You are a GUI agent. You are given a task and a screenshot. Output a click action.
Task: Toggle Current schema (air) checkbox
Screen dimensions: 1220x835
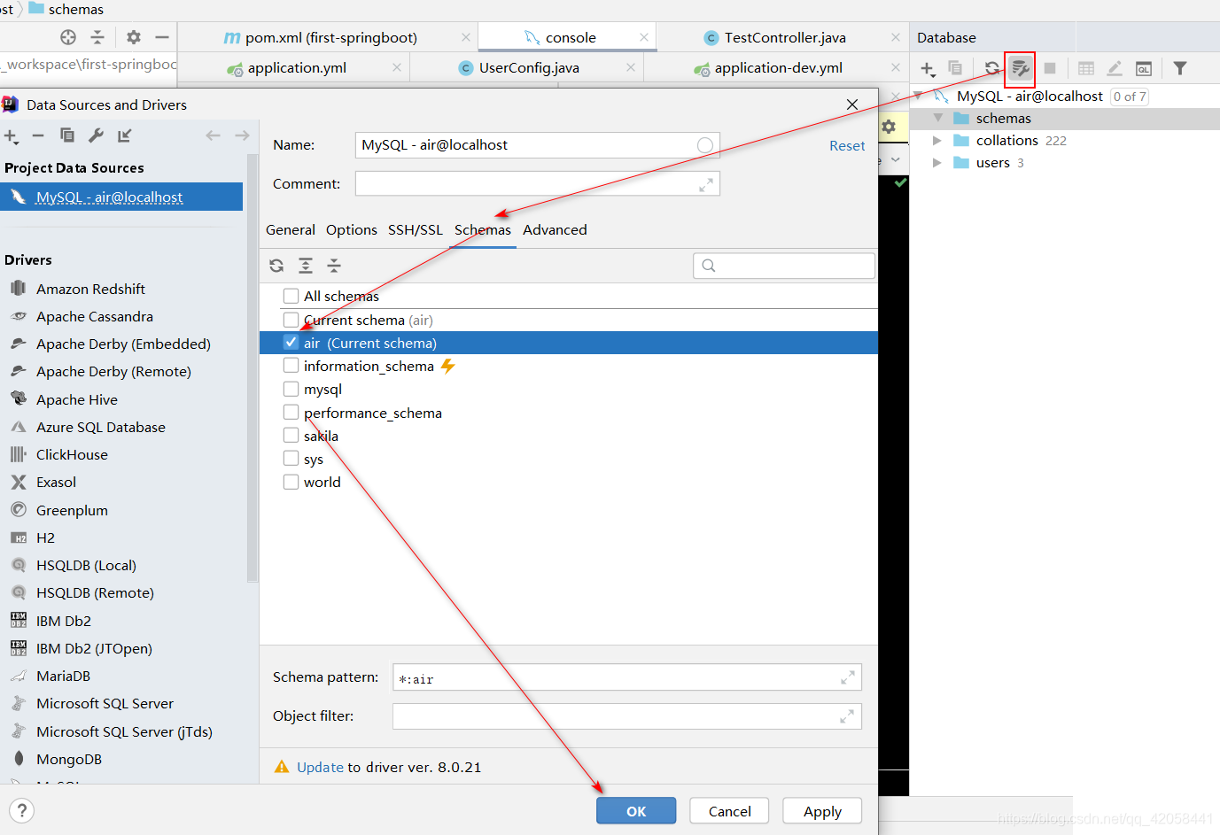pos(291,320)
